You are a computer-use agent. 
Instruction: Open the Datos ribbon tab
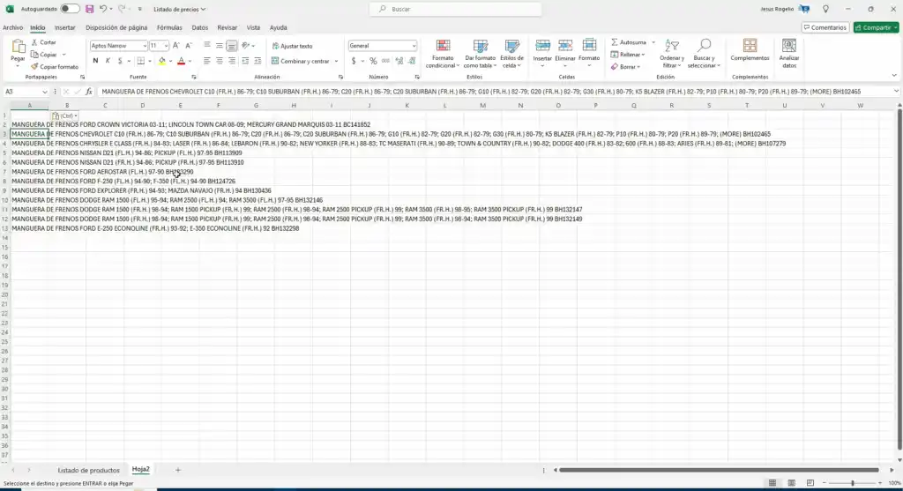(x=200, y=27)
